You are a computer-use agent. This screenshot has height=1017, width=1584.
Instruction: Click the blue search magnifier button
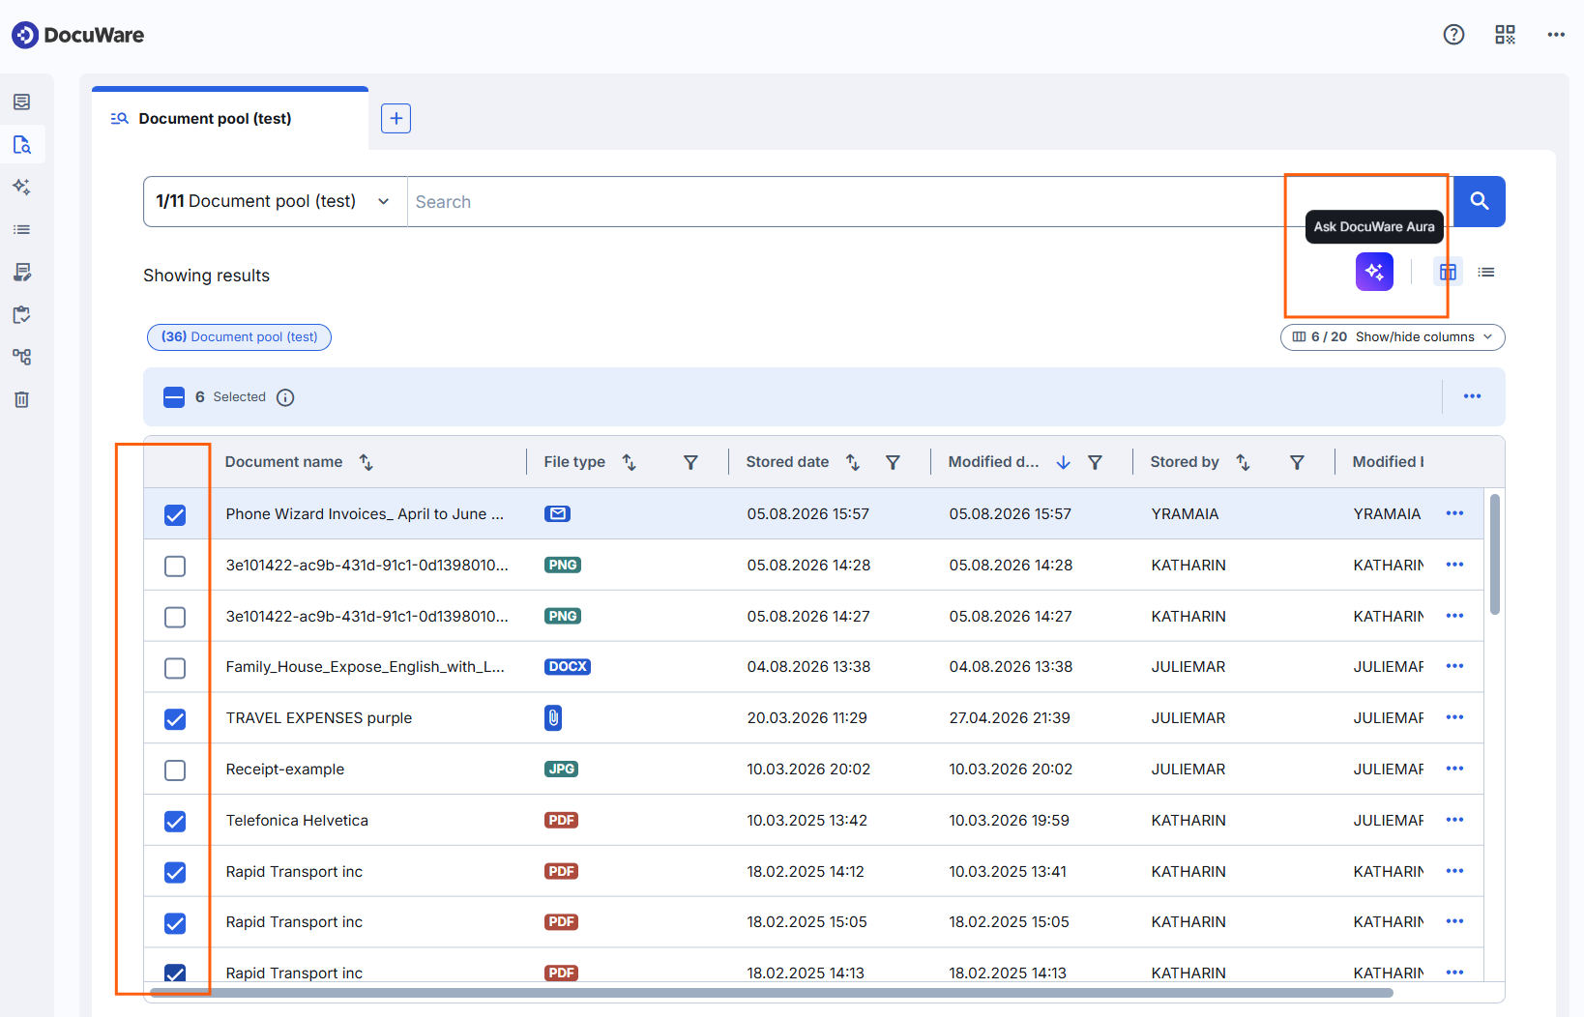pos(1480,201)
